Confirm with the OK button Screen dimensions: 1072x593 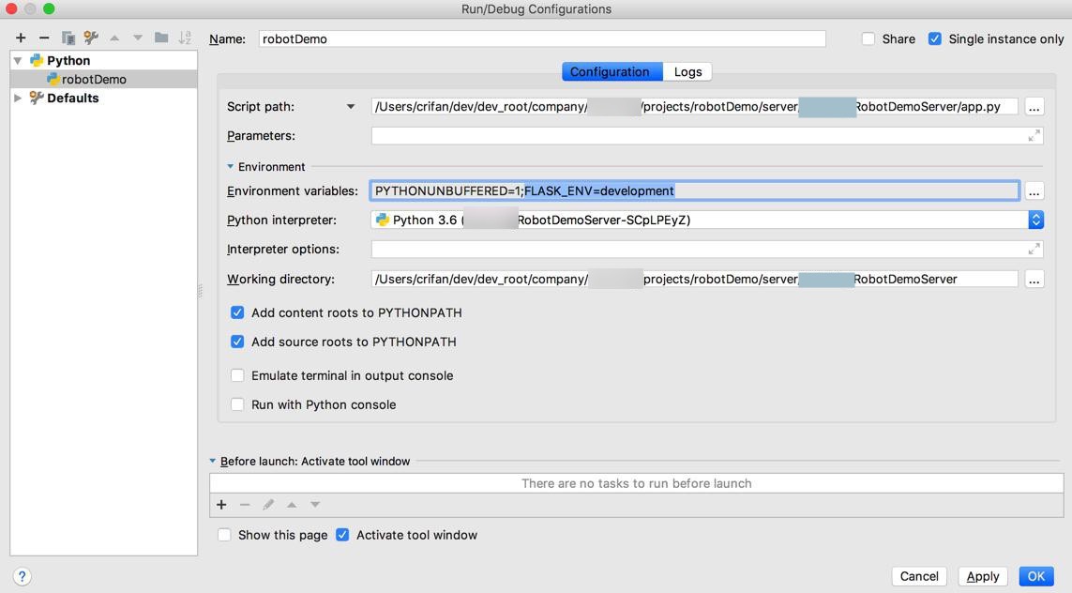(1035, 577)
